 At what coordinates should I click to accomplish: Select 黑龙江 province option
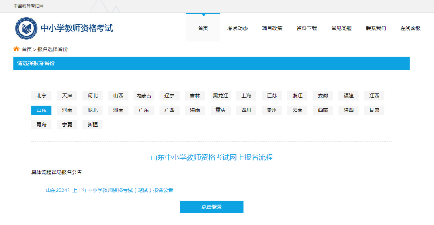coord(221,96)
